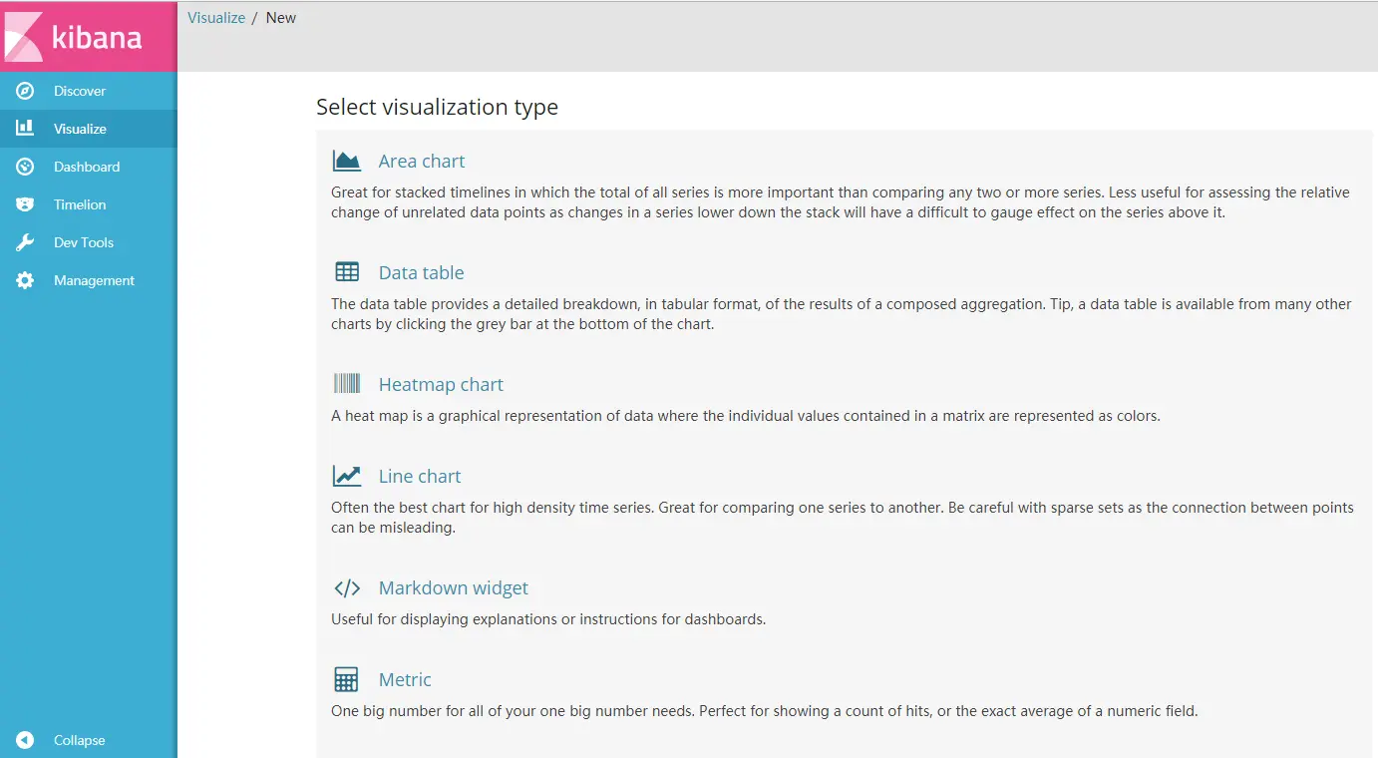Click the Heatmap chart description text
Viewport: 1378px width, 758px height.
746,416
